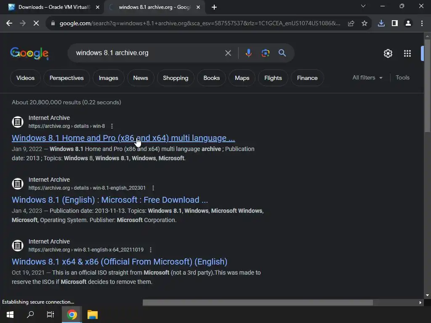This screenshot has height=323, width=431.
Task: Stop loading the page
Action: point(36,24)
